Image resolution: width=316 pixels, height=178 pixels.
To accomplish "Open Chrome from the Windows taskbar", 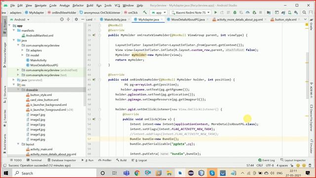I will point(137,173).
